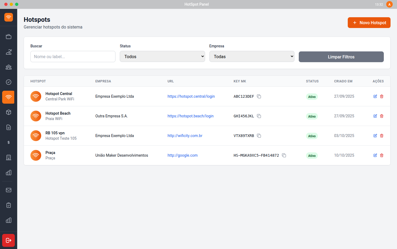Open the cube package sidebar icon

pyautogui.click(x=9, y=112)
